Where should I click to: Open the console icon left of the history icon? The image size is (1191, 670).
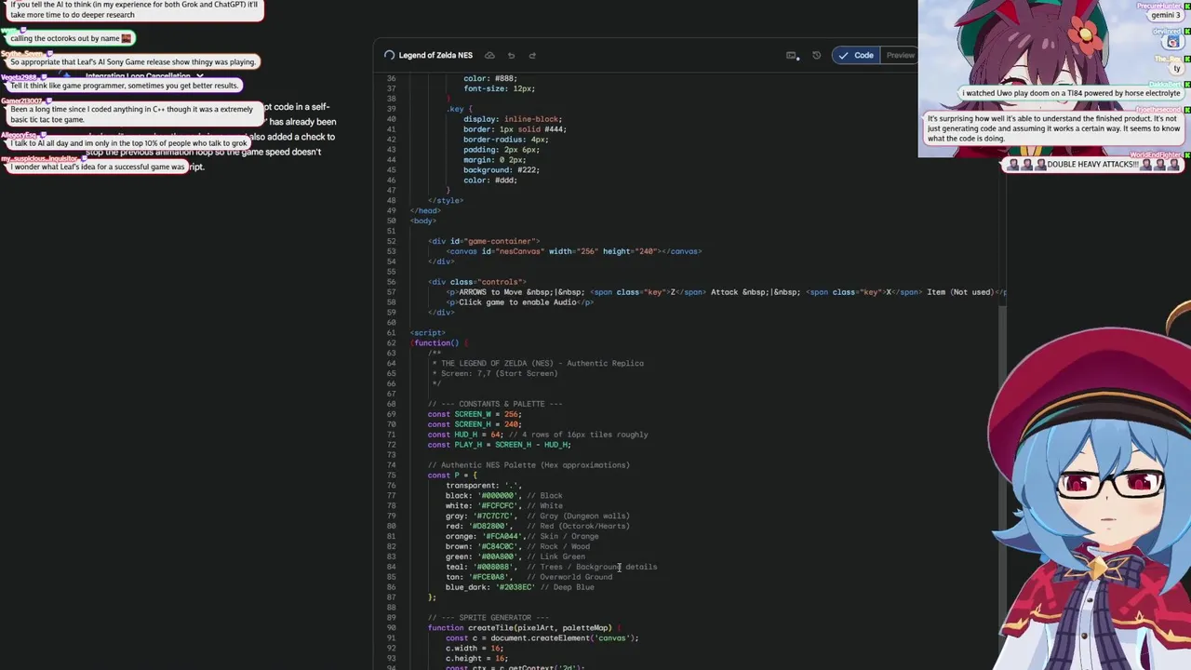click(791, 55)
